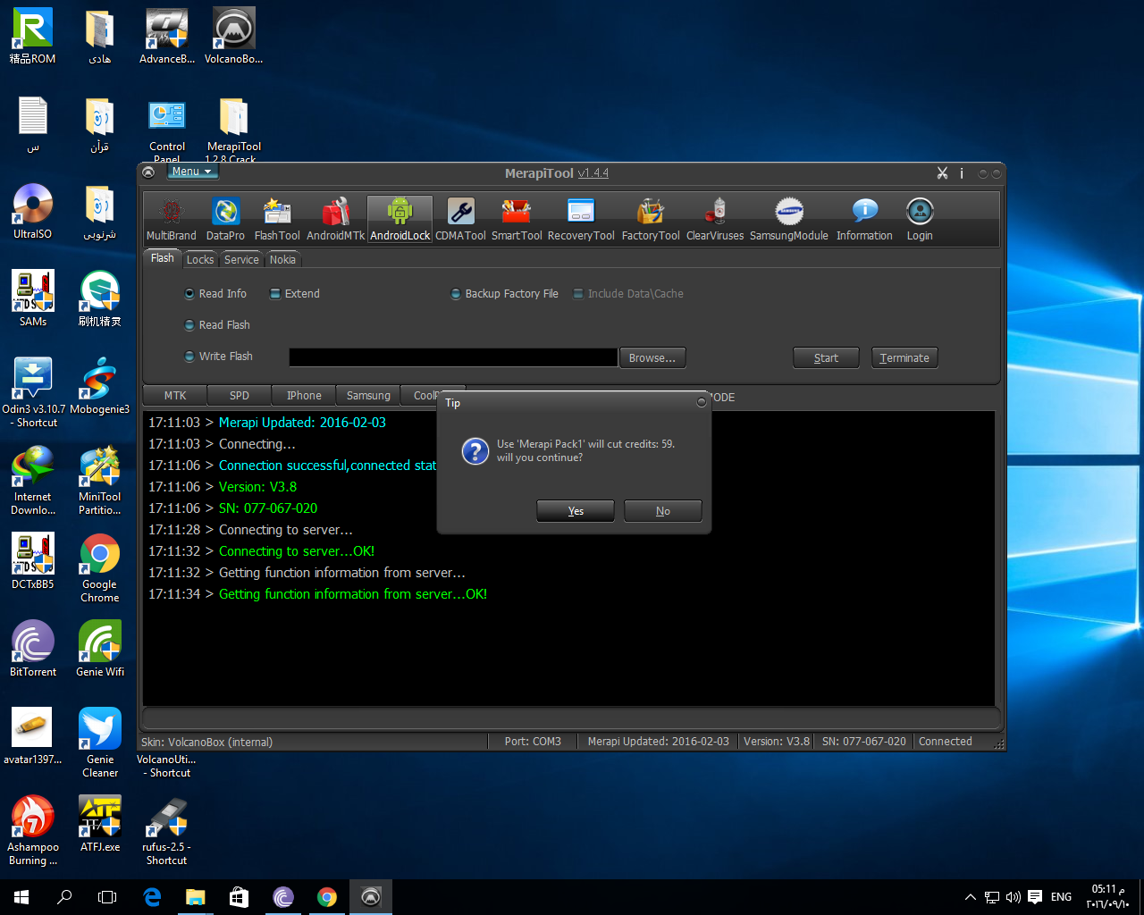
Task: Open the AndroidMTk module
Action: 336,220
